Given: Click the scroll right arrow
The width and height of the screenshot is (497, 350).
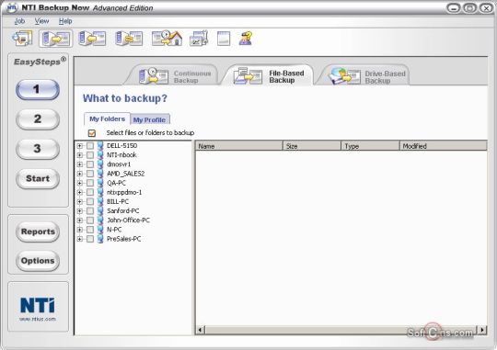Looking at the screenshot, I should (x=482, y=330).
